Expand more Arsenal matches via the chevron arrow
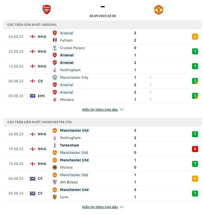This screenshot has height=215, width=203. [121, 109]
